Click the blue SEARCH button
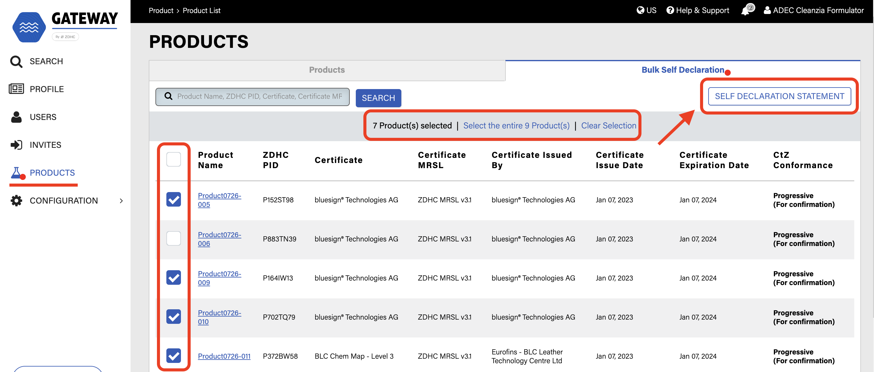 point(378,98)
